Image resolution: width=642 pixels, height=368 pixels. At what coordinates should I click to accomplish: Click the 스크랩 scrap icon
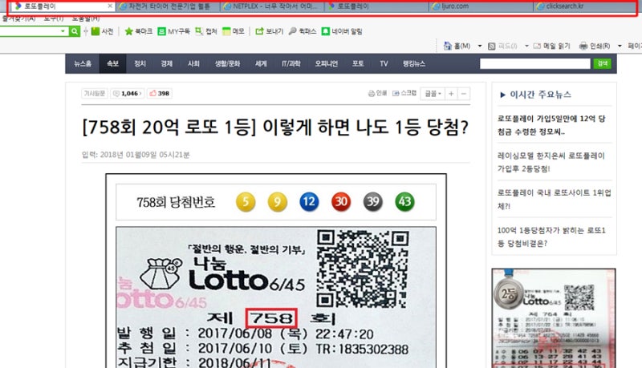[x=396, y=93]
